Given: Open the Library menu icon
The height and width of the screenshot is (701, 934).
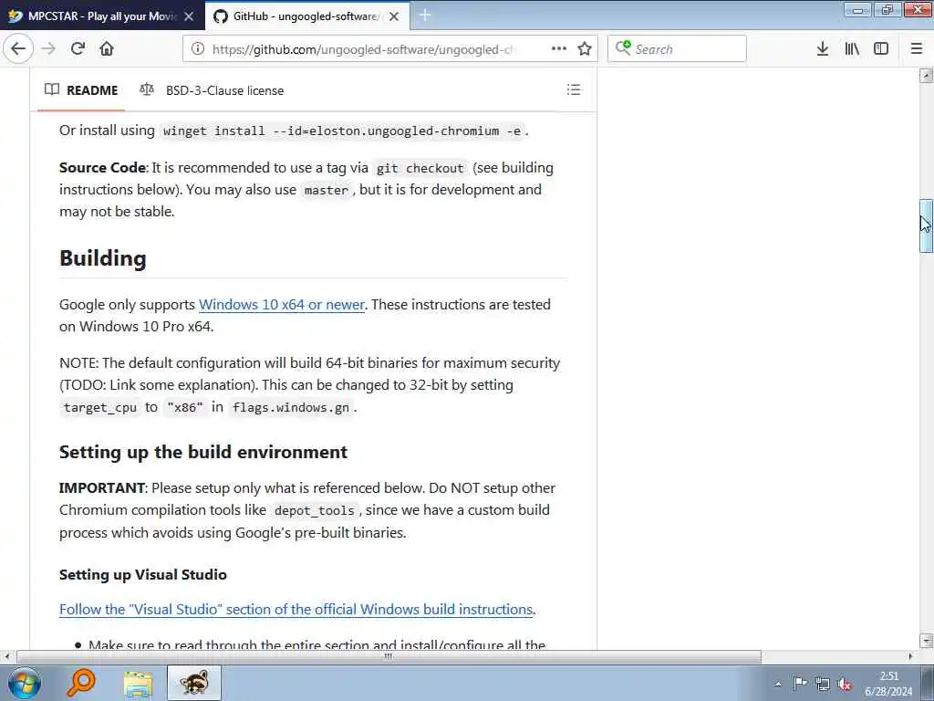Looking at the screenshot, I should pyautogui.click(x=852, y=49).
